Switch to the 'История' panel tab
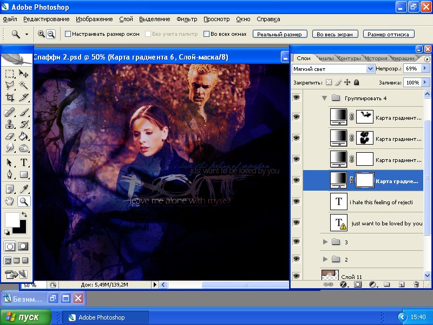 (x=375, y=58)
